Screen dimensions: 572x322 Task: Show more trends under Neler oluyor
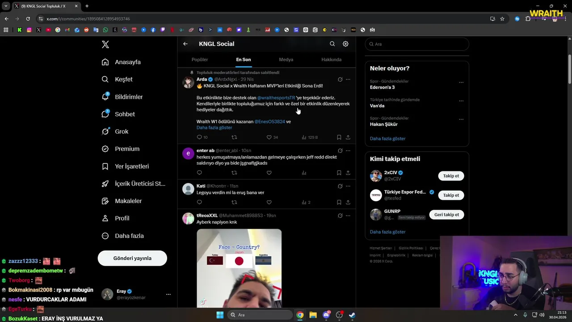click(x=387, y=139)
